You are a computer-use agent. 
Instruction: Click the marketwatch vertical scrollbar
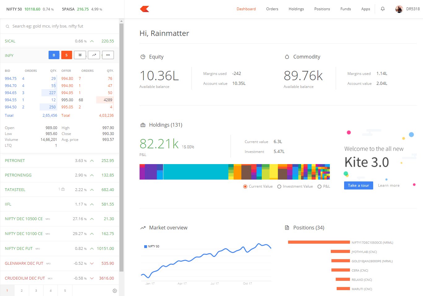[x=121, y=147]
